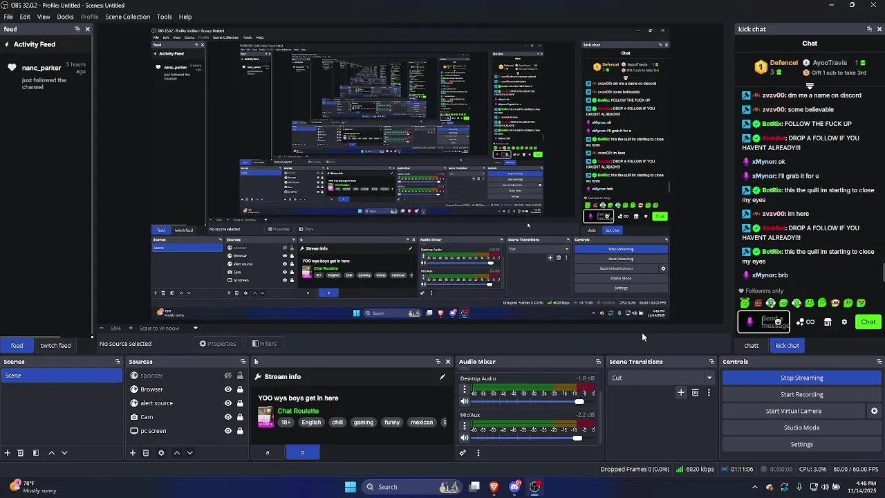Open OBS Settings from Controls
Viewport: 885px width, 498px height.
[x=802, y=444]
